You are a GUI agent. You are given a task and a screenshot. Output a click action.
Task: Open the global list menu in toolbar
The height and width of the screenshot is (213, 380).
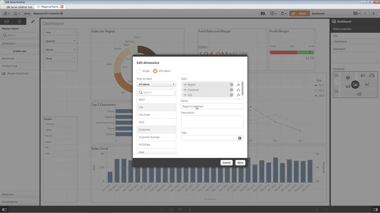pyautogui.click(x=17, y=13)
